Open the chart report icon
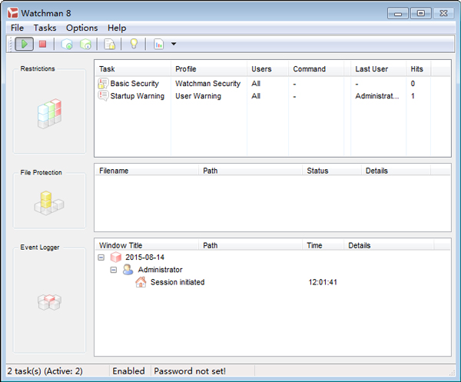Viewport: 461px width, 382px height. click(x=159, y=44)
